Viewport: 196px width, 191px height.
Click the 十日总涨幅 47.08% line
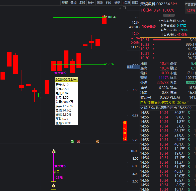(x=174, y=35)
